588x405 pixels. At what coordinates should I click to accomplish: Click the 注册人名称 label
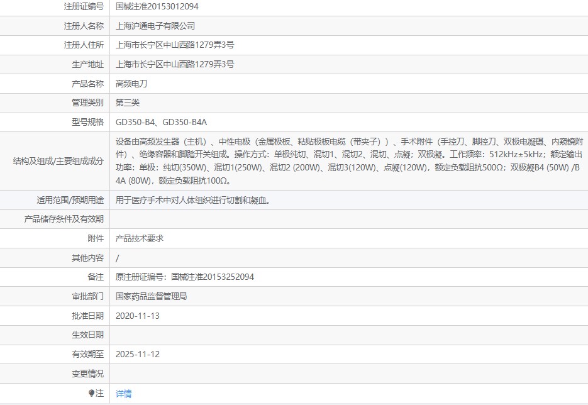[x=84, y=26]
